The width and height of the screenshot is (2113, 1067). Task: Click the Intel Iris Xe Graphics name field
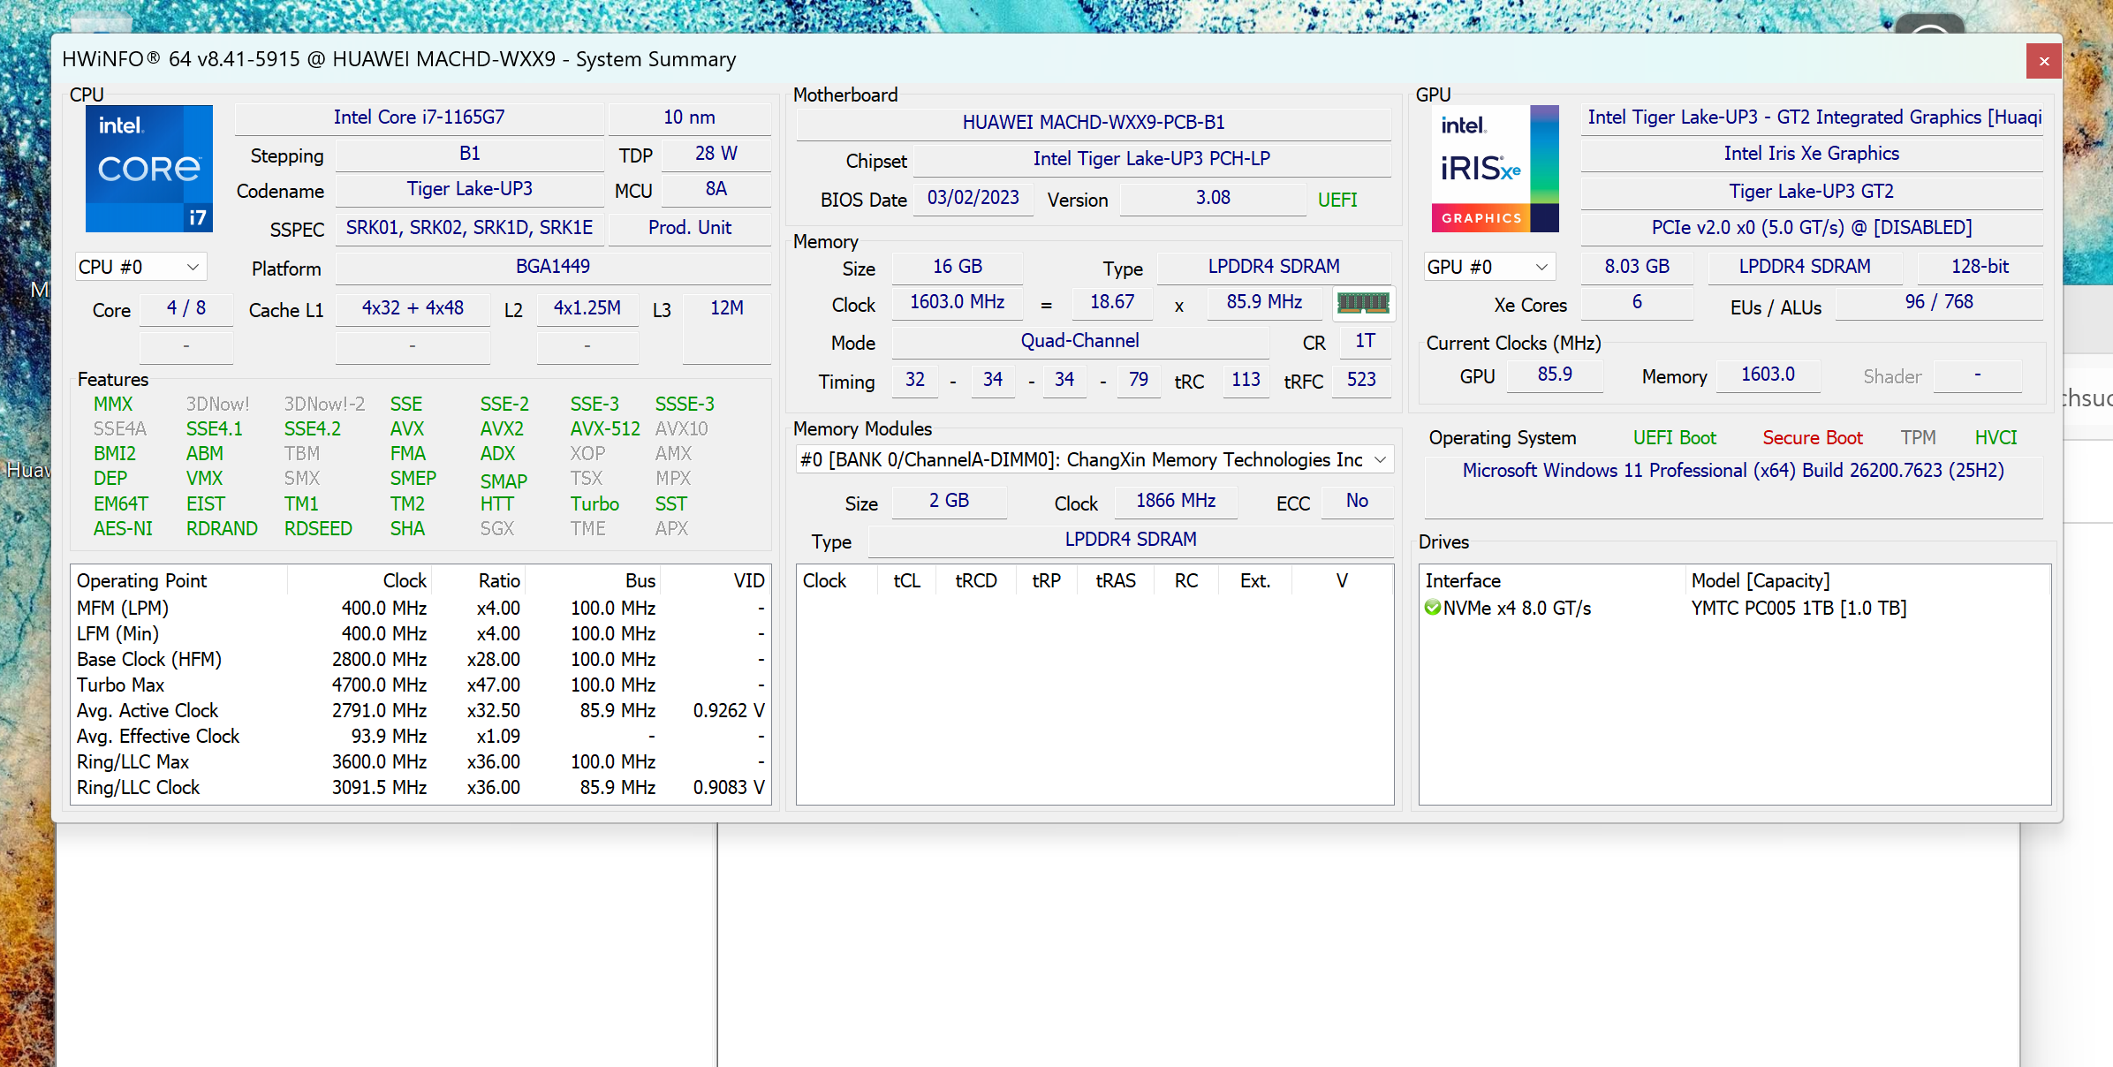click(x=1811, y=154)
